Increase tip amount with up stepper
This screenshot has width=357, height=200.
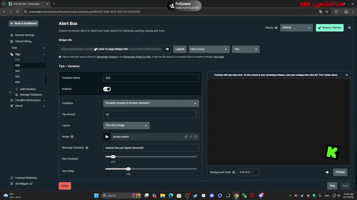tap(196, 113)
